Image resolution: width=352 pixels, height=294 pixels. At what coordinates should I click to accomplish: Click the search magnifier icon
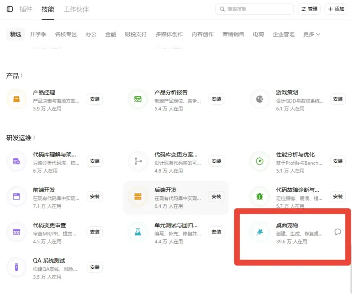[x=222, y=9]
